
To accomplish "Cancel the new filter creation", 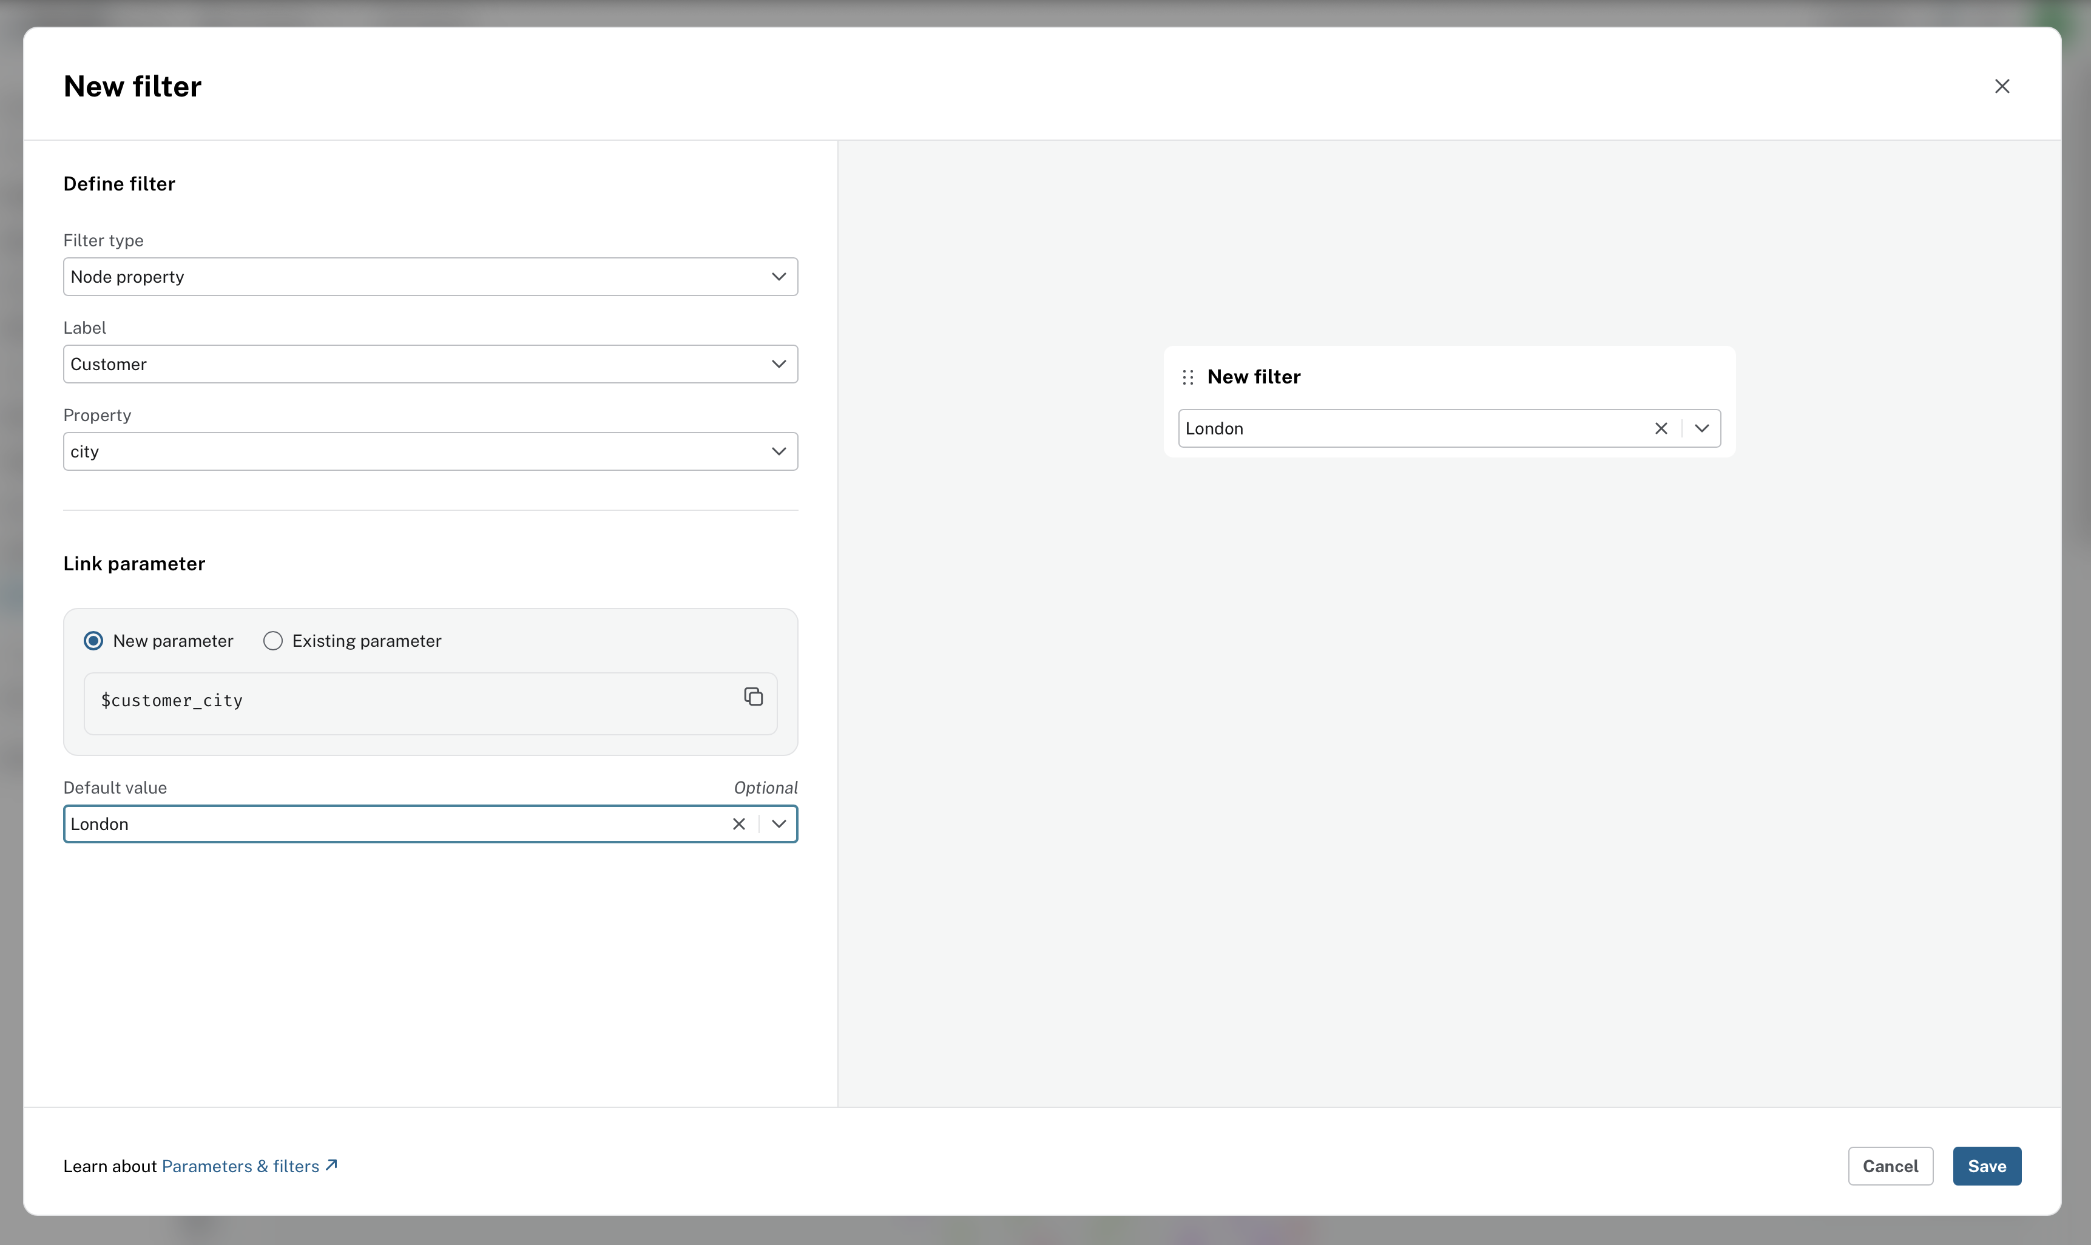I will click(1890, 1166).
